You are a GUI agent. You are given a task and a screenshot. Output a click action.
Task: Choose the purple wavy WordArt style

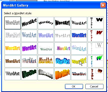point(29,48)
